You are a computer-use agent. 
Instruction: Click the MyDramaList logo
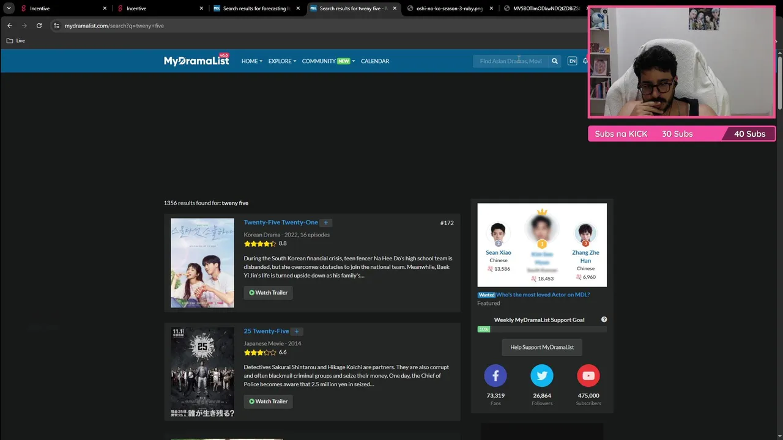(196, 60)
